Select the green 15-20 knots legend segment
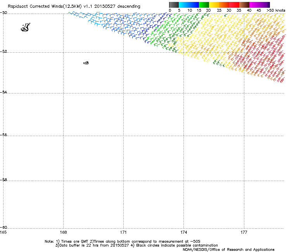The image size is (287, 252). coord(204,5)
